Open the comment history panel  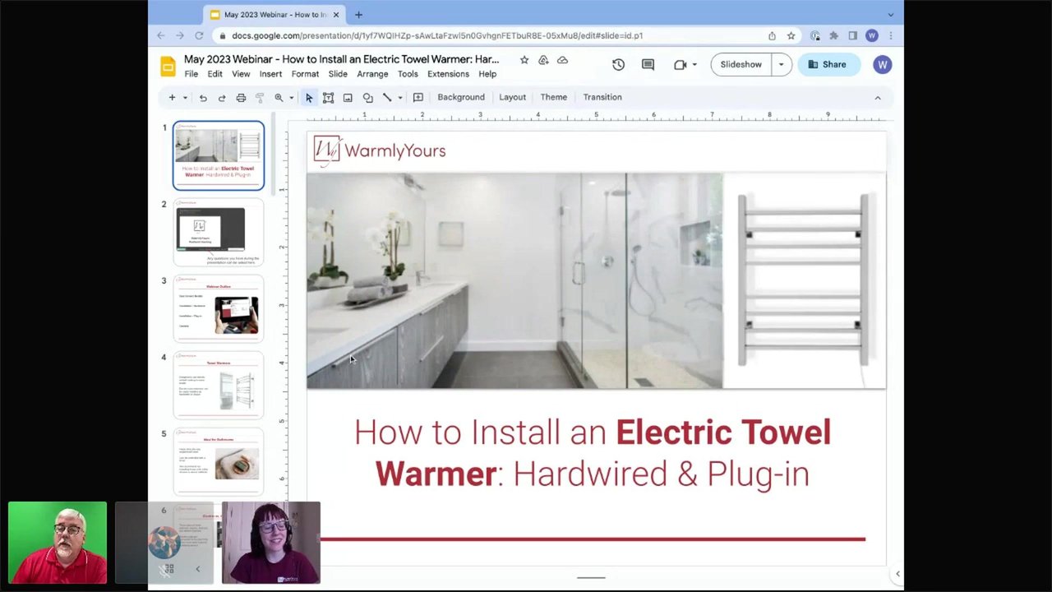(648, 64)
